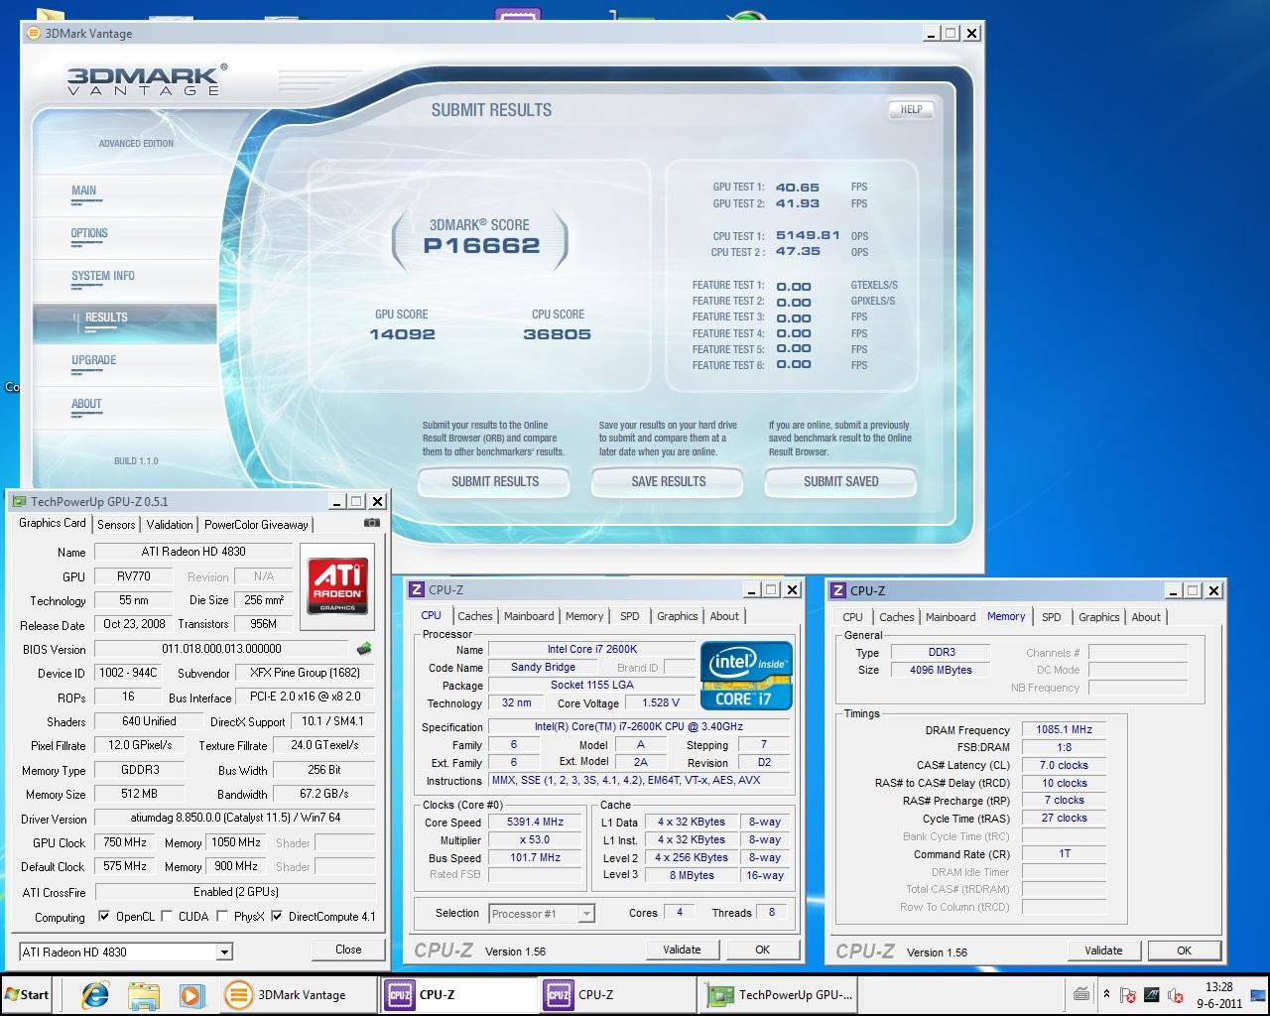1270x1016 pixels.
Task: Click the 3DMark Vantage title bar icon
Action: (33, 33)
